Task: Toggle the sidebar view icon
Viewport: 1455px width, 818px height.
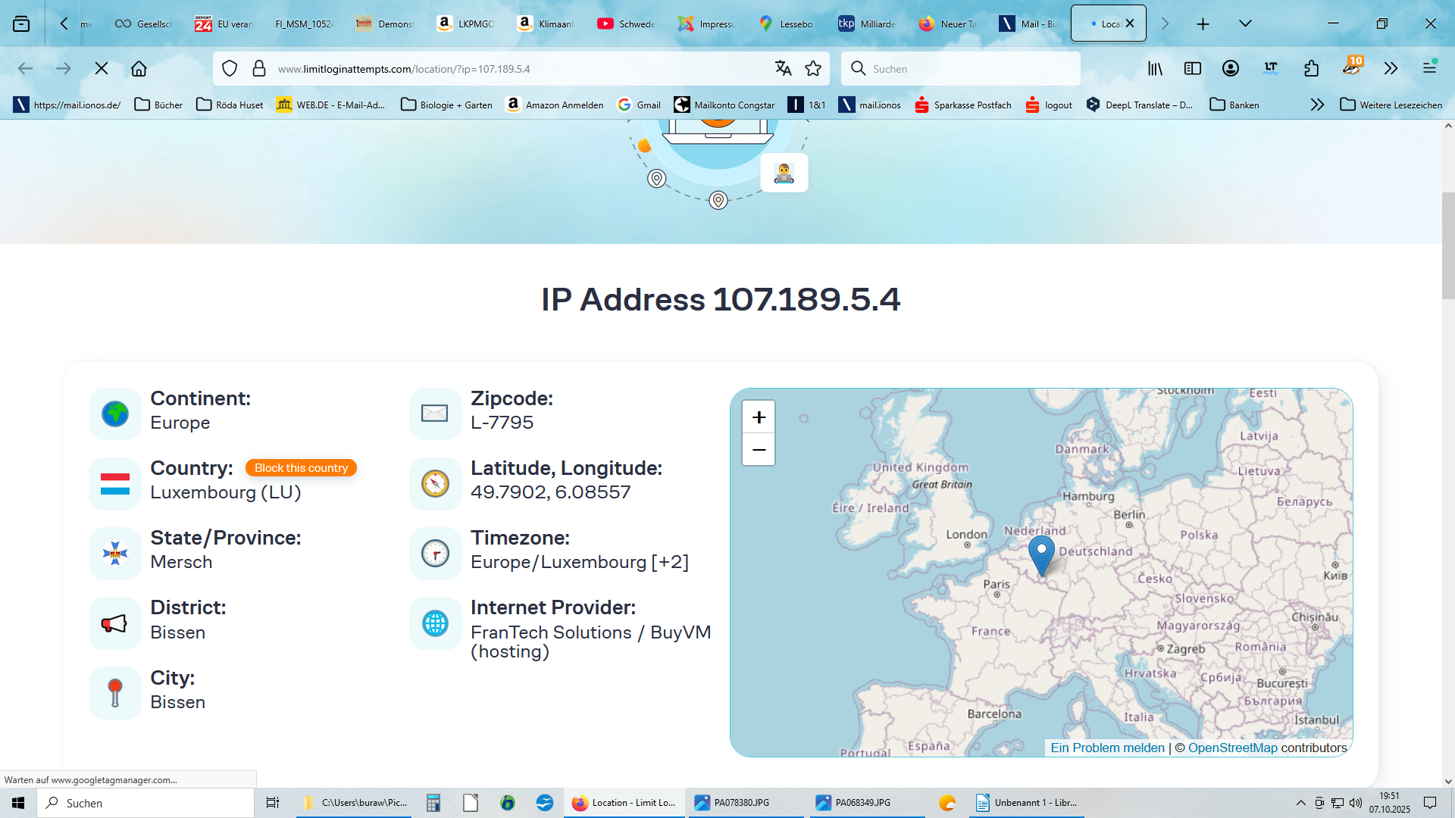Action: pos(1193,69)
